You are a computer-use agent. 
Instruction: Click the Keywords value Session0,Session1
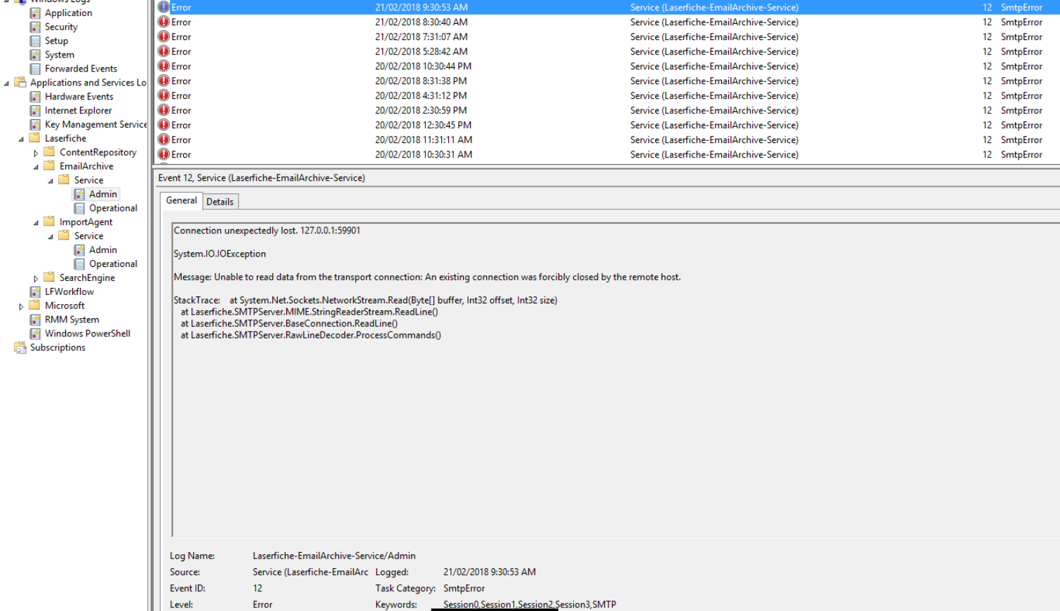tap(530, 604)
